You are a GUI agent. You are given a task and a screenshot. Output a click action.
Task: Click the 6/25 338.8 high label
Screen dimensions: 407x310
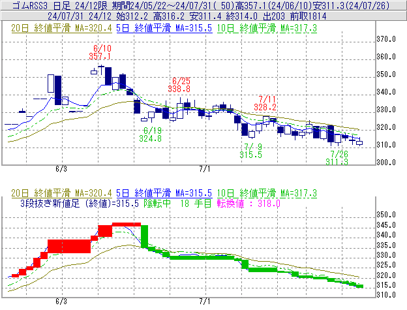click(179, 85)
